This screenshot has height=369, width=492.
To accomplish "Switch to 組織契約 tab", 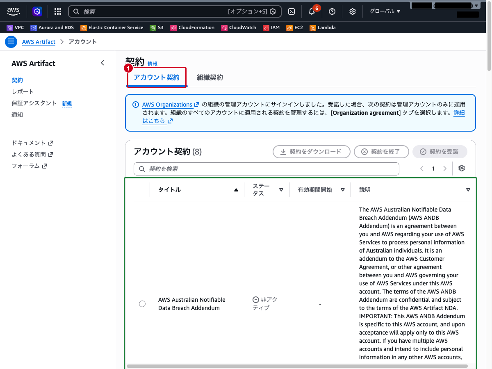I will 210,77.
